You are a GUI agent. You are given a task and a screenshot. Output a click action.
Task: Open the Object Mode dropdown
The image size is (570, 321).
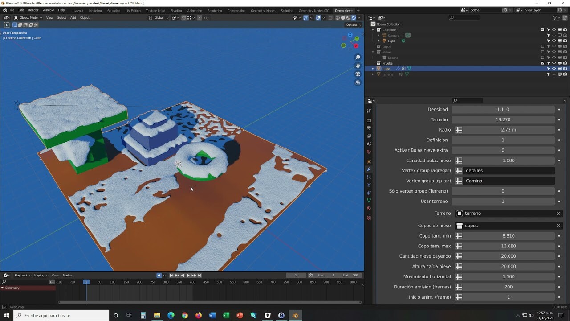(x=29, y=18)
